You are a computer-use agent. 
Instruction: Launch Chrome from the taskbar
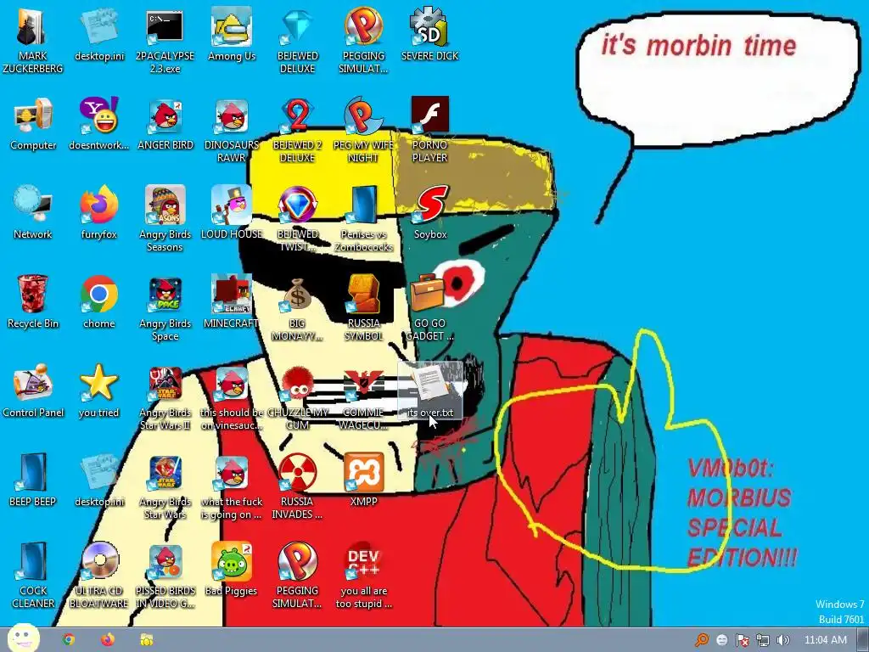click(x=69, y=640)
